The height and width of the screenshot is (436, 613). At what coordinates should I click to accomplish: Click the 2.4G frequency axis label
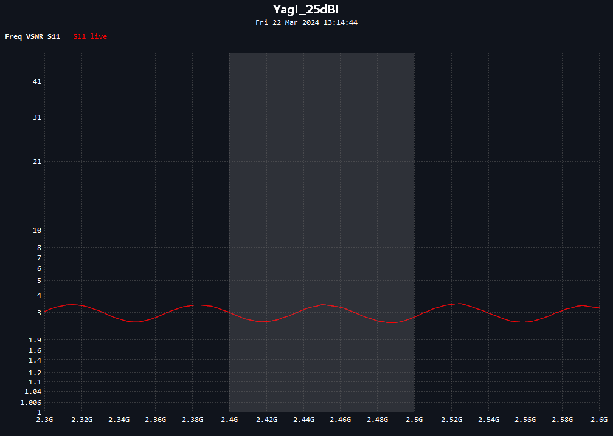coord(229,420)
